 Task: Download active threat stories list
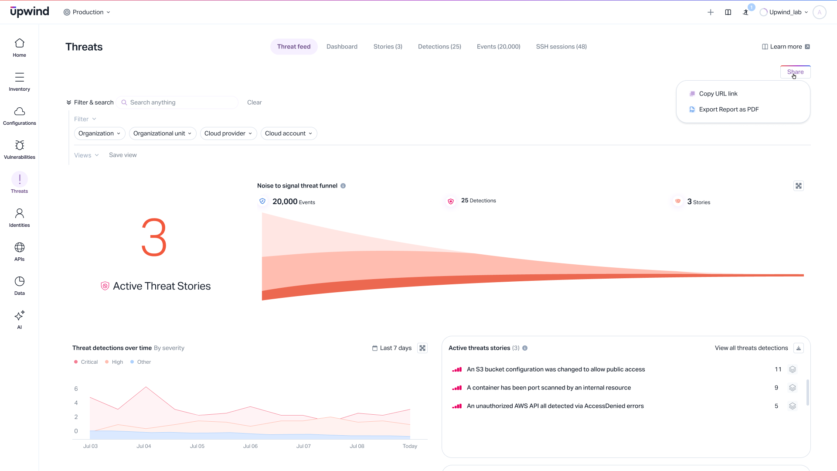798,348
